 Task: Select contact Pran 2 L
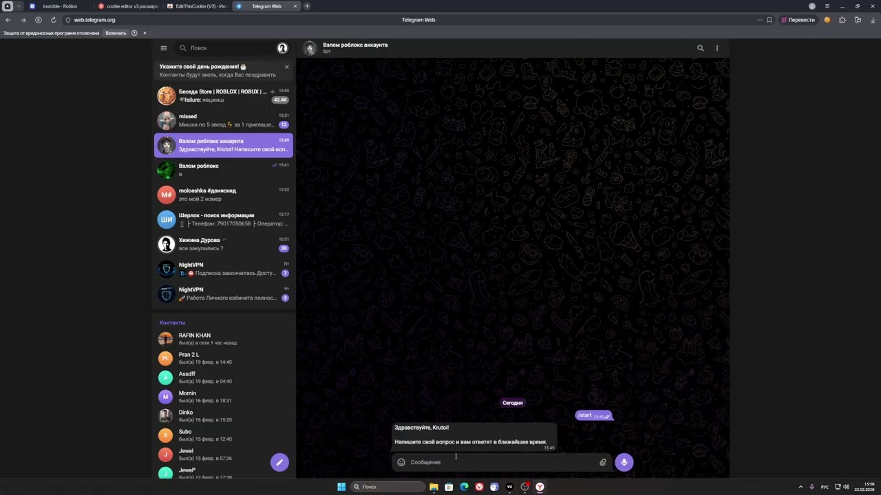(224, 358)
